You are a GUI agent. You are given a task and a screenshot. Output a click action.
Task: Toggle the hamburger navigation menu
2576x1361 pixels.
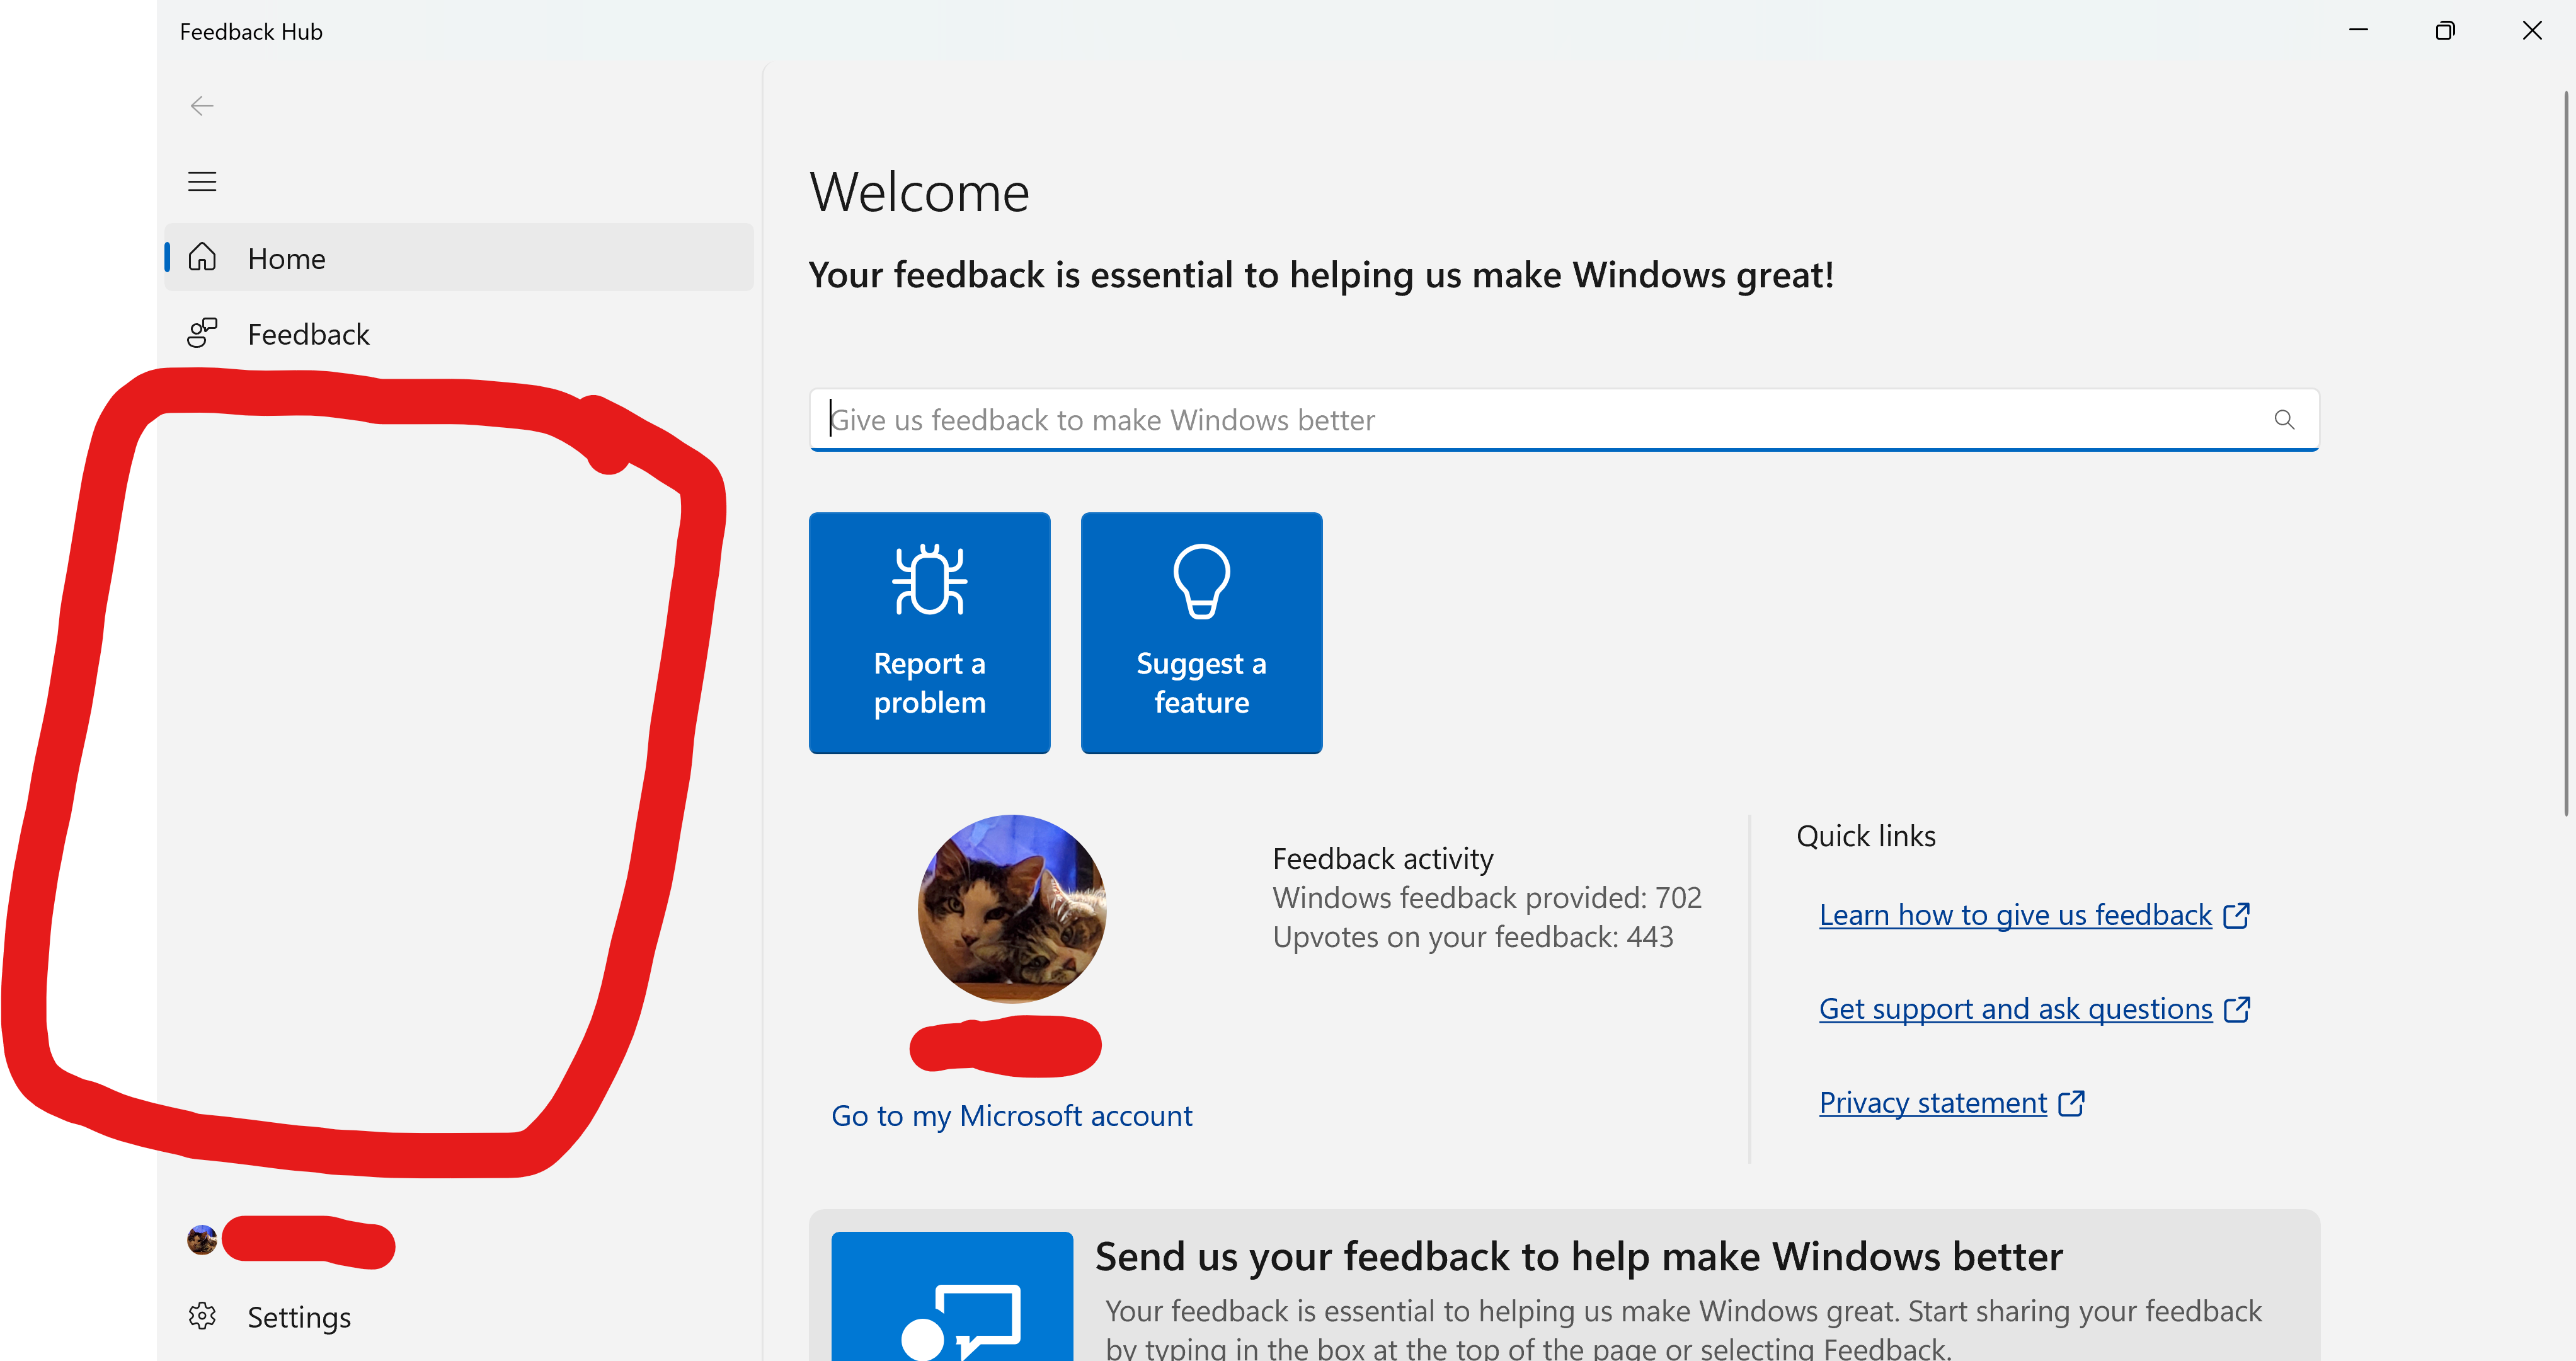point(202,181)
